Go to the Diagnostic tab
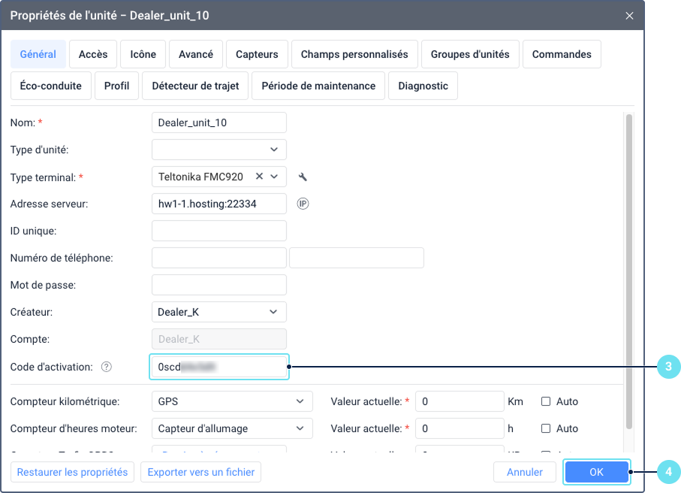This screenshot has width=681, height=493. click(x=423, y=86)
